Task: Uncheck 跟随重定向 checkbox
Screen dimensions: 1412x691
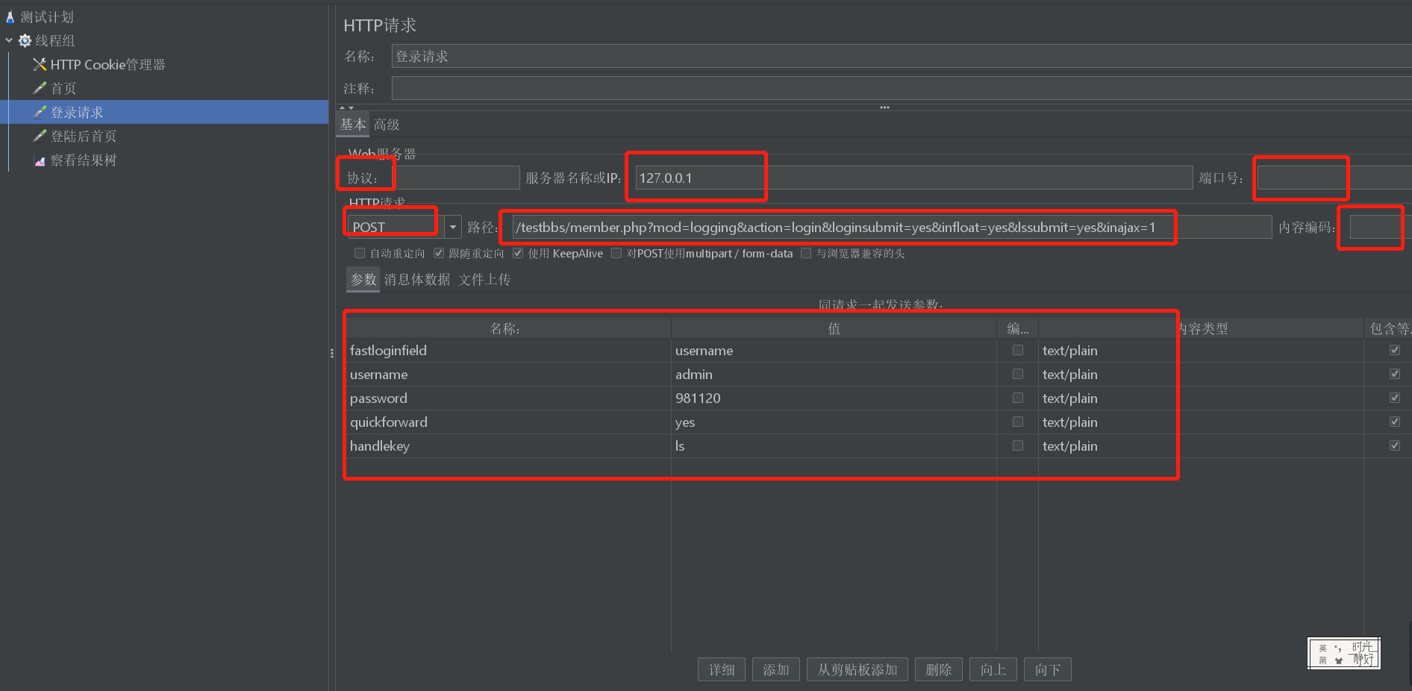Action: [439, 253]
